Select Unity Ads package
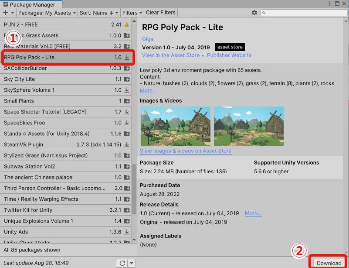This screenshot has height=268, width=349. 66,232
